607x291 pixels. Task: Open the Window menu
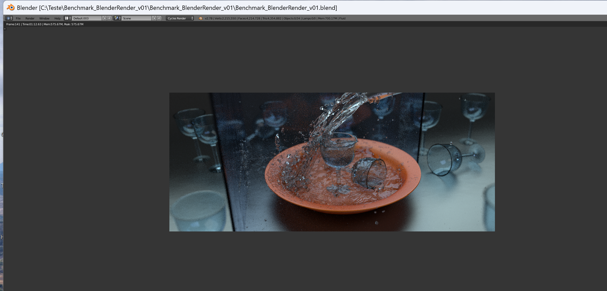click(44, 18)
